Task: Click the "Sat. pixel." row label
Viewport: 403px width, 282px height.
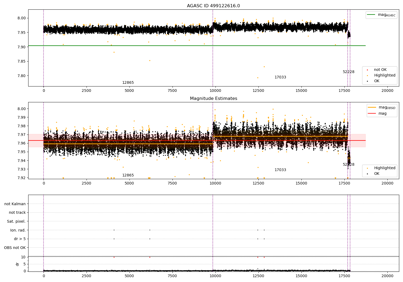Action: pos(16,221)
